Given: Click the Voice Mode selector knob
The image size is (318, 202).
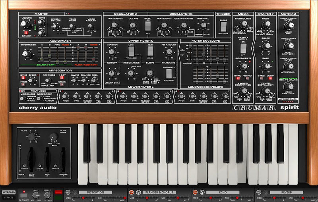Looking at the screenshot, I should 72,26.
